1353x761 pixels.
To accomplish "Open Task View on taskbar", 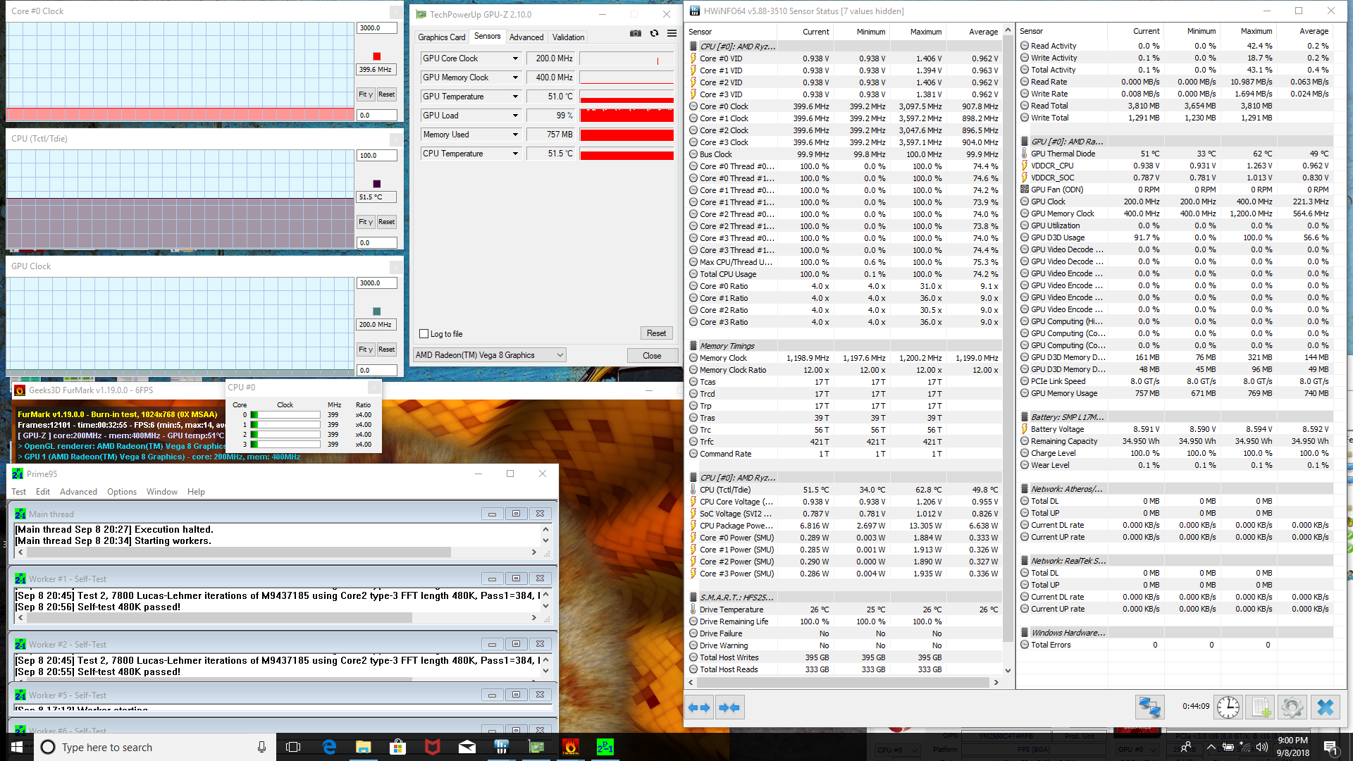I will click(293, 747).
